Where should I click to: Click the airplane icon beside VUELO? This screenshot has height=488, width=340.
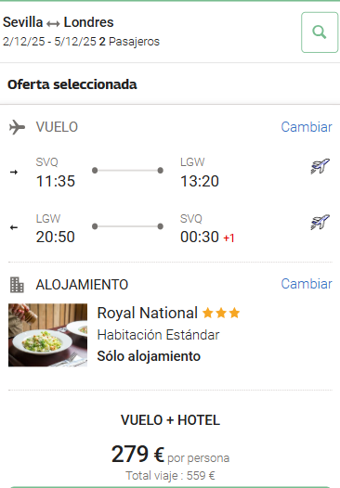pyautogui.click(x=17, y=127)
